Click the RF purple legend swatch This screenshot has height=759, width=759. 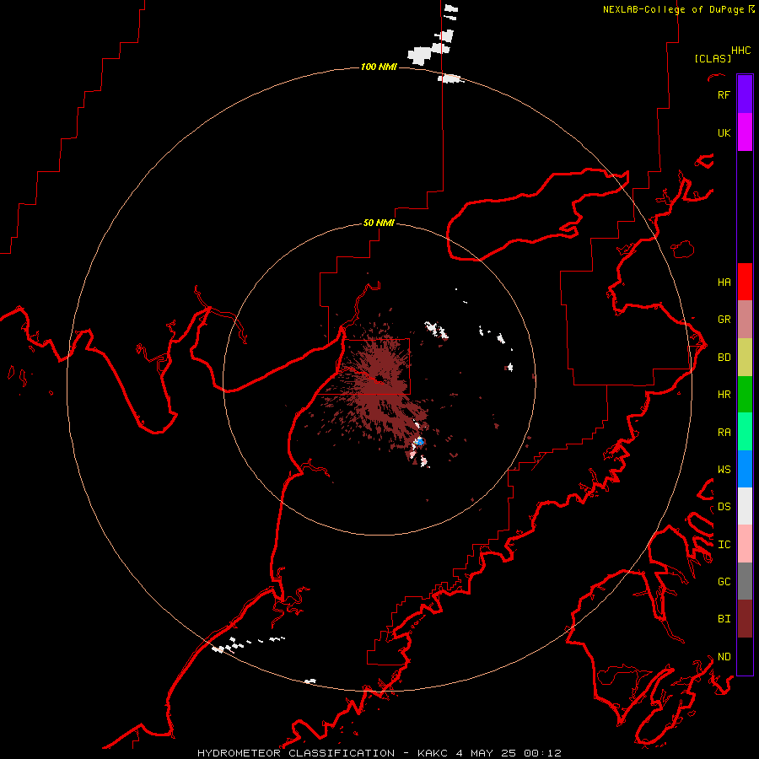[x=745, y=94]
